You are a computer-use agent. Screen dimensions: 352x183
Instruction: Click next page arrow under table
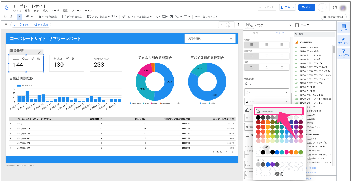pyautogui.click(x=232, y=152)
